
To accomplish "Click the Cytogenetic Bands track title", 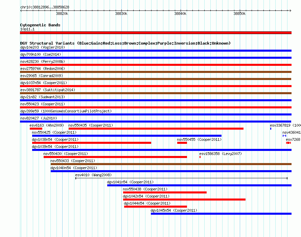I will click(x=40, y=25).
